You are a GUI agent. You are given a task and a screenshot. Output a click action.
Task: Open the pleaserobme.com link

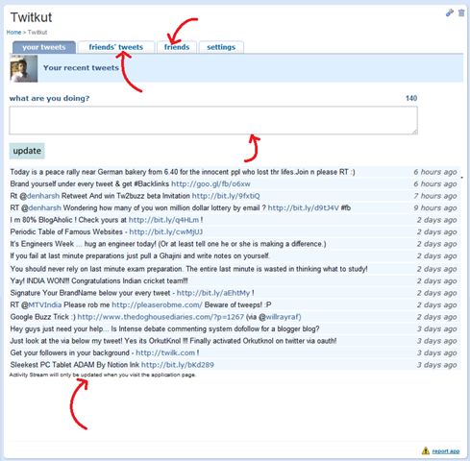tap(157, 304)
